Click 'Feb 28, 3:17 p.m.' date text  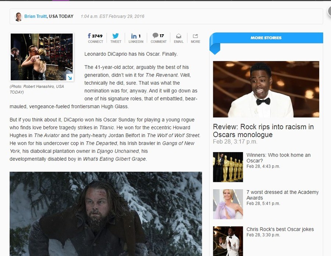point(235,142)
